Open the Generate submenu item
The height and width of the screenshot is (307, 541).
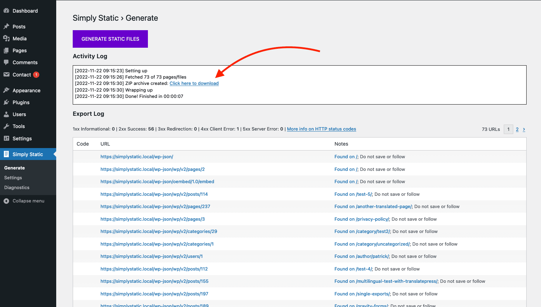14,168
